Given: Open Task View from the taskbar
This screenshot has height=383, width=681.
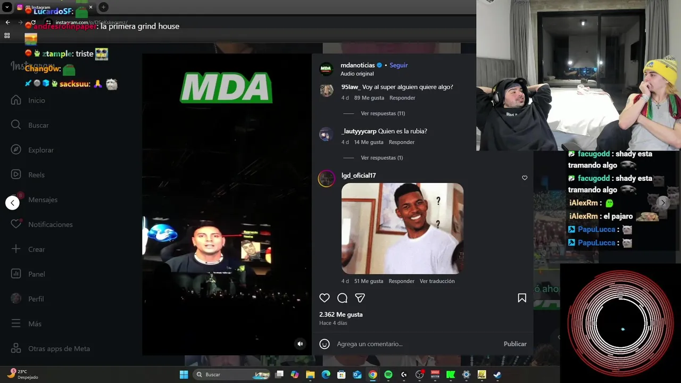Looking at the screenshot, I should tap(279, 374).
